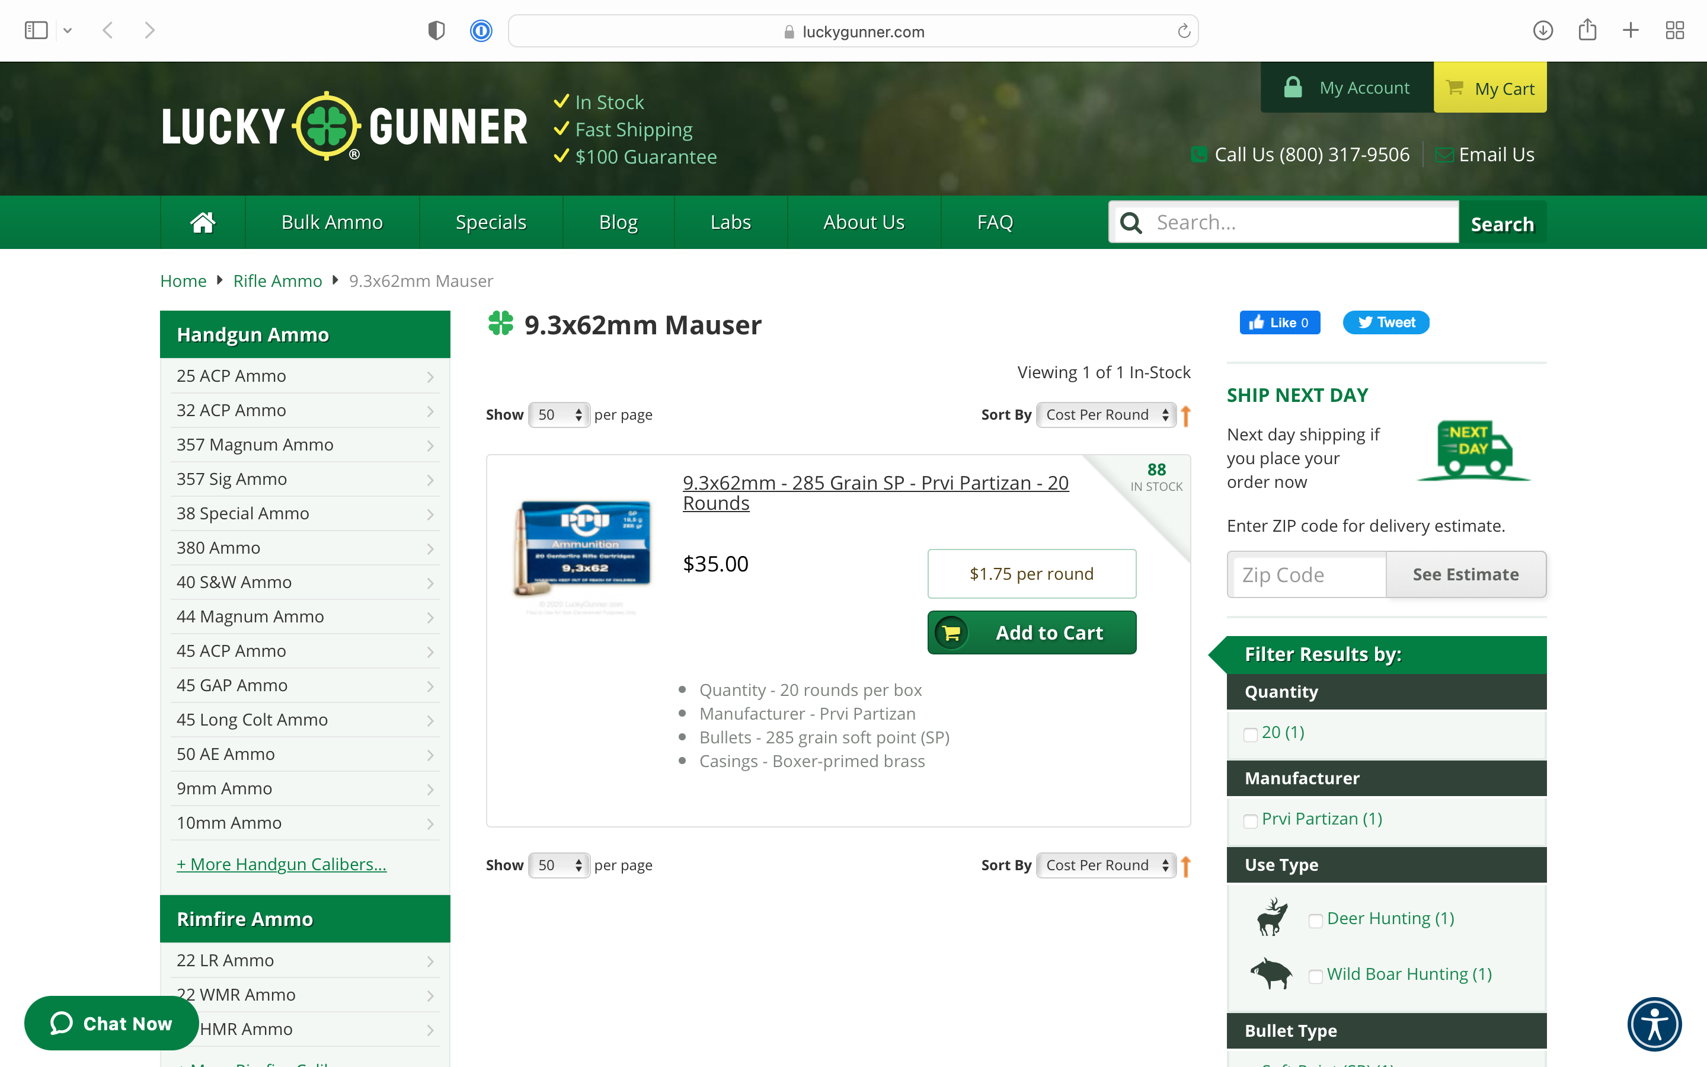Click the Home breadcrumb link

pos(183,281)
